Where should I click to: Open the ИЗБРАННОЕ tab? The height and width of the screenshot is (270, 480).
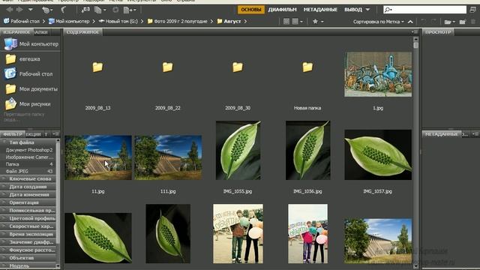(16, 31)
